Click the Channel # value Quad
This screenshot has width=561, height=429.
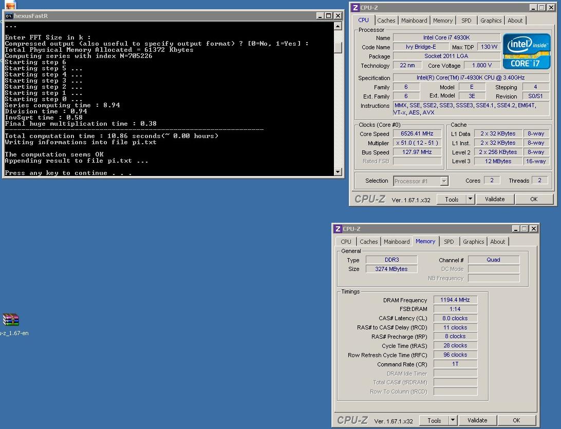tap(493, 260)
